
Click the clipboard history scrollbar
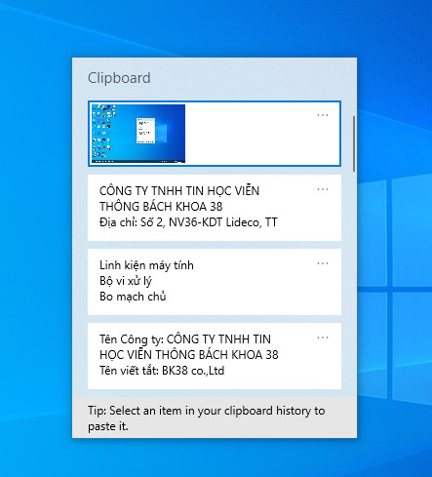[x=354, y=143]
